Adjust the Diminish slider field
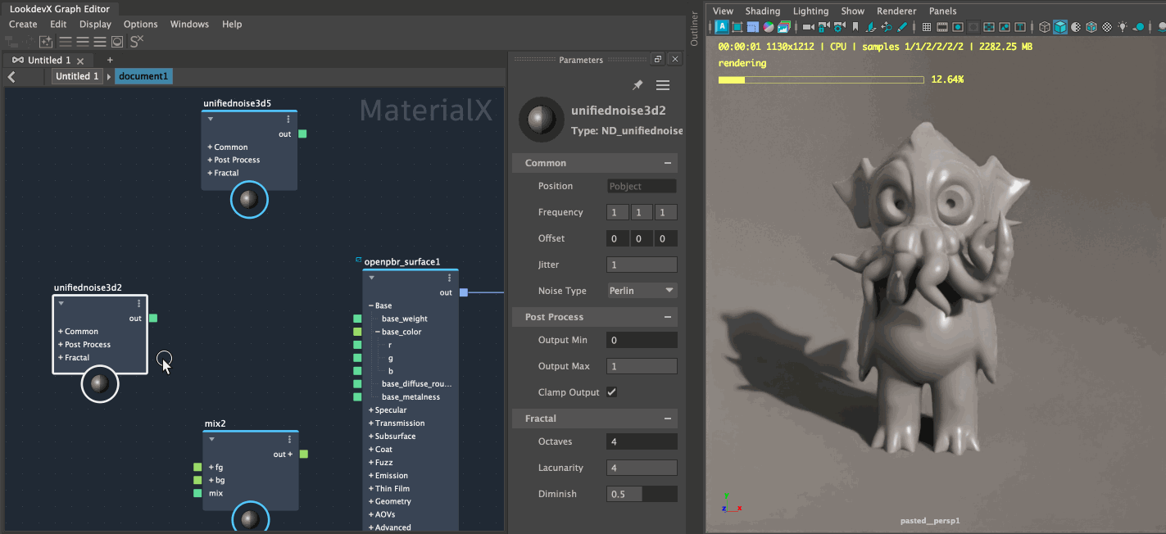This screenshot has height=534, width=1166. pos(642,494)
